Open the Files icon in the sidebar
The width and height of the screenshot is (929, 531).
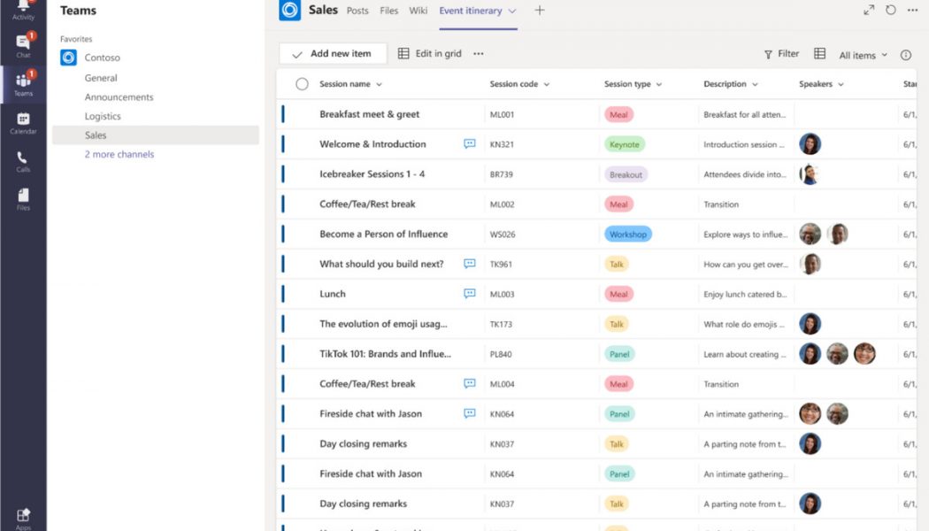coord(23,195)
